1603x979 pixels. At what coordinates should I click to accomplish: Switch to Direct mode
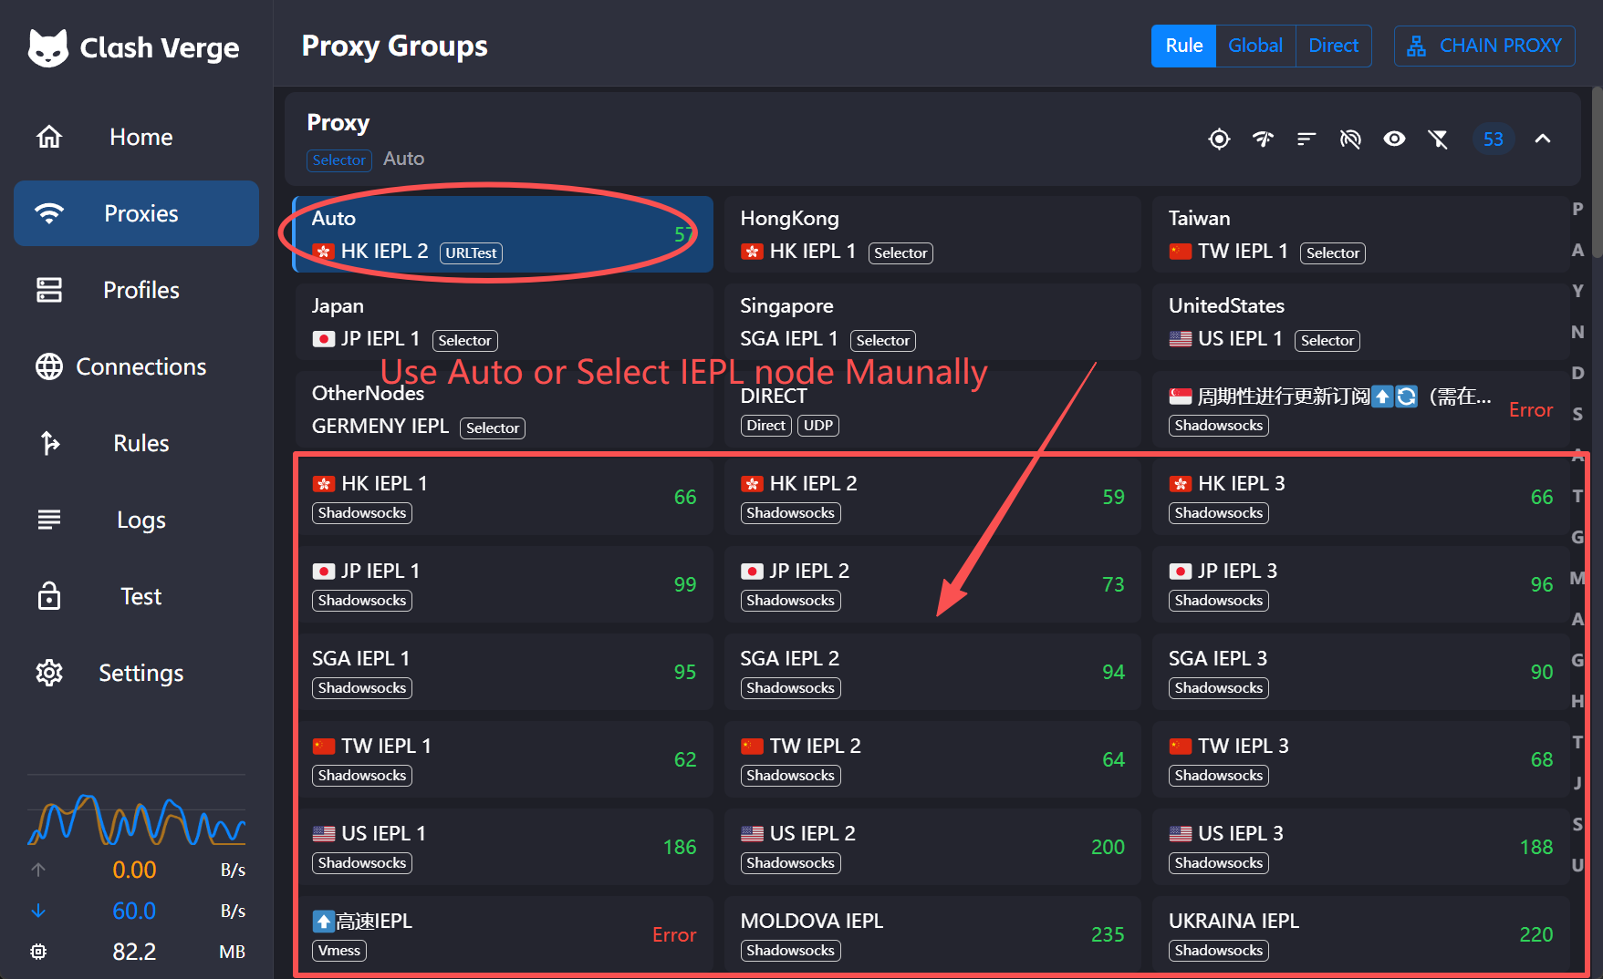click(x=1333, y=46)
